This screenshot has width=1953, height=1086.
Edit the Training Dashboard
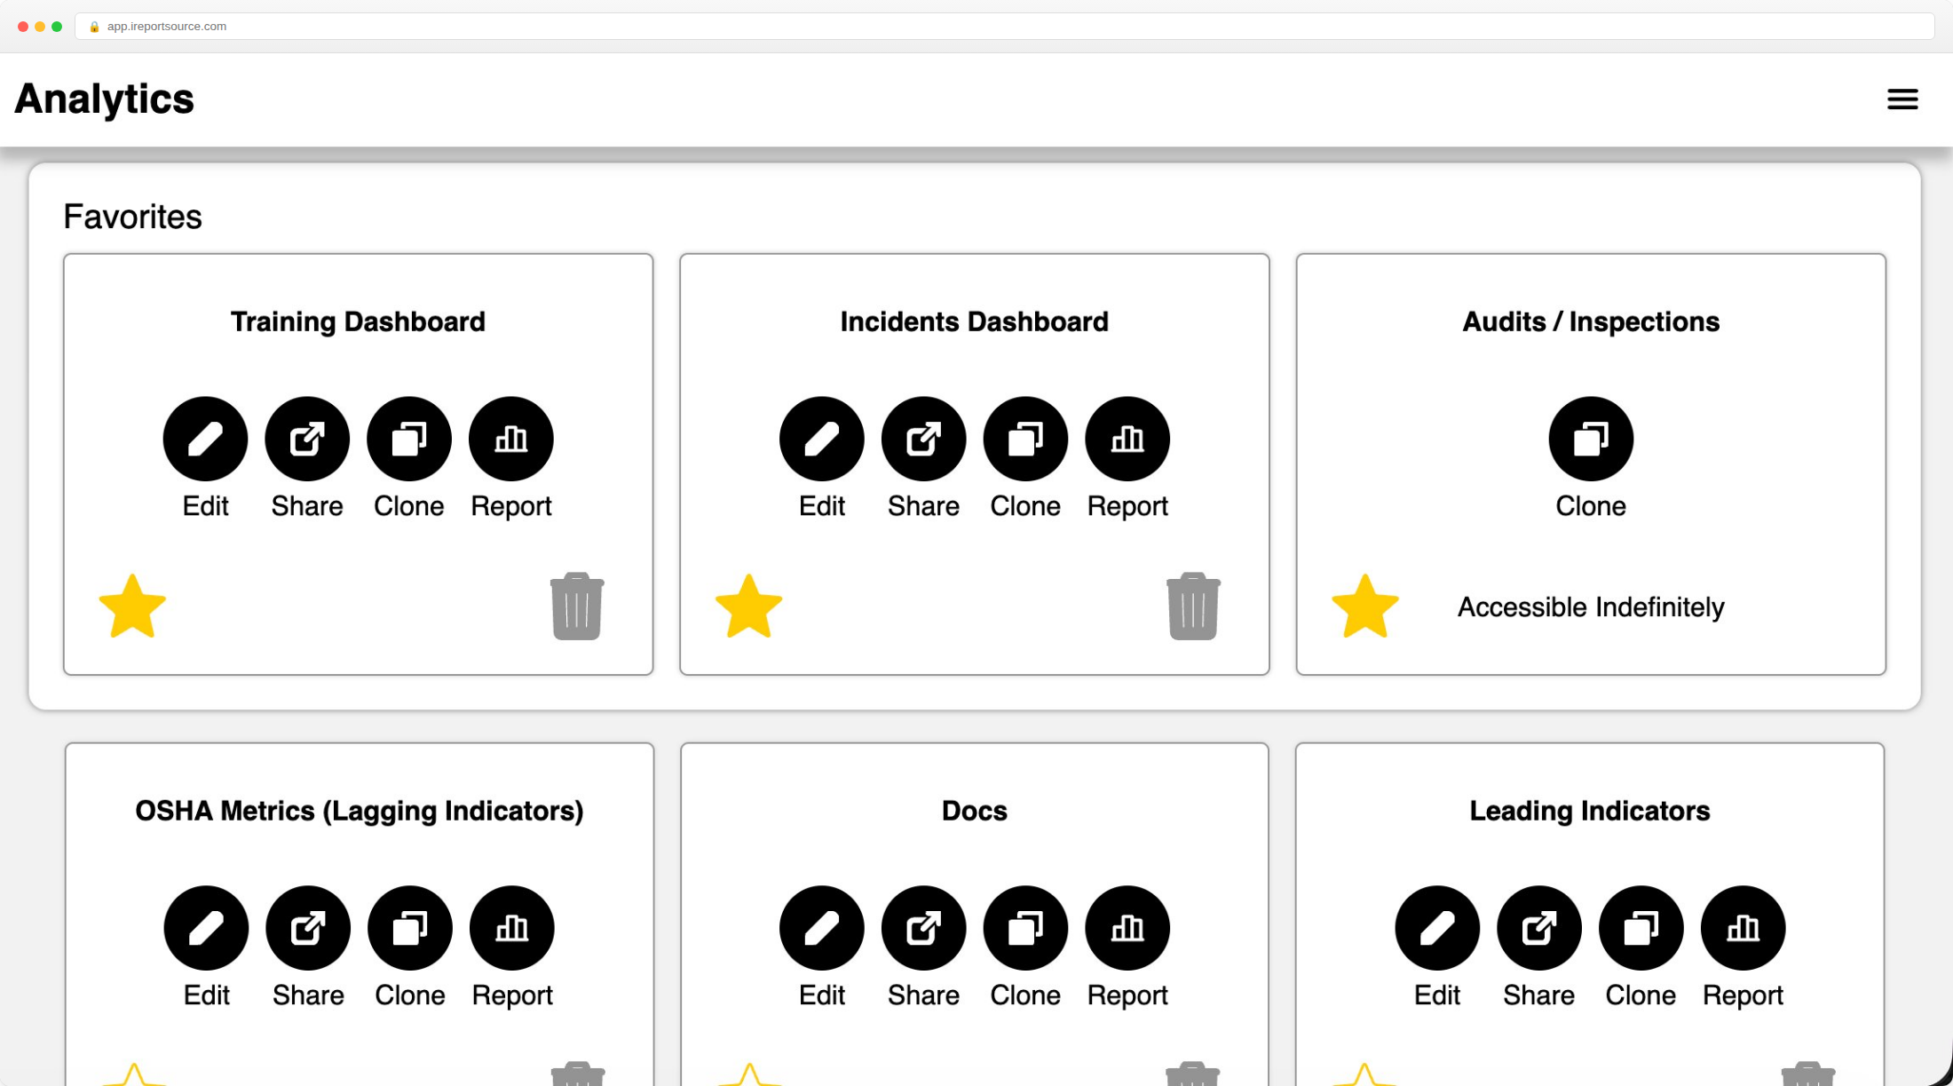coord(205,439)
